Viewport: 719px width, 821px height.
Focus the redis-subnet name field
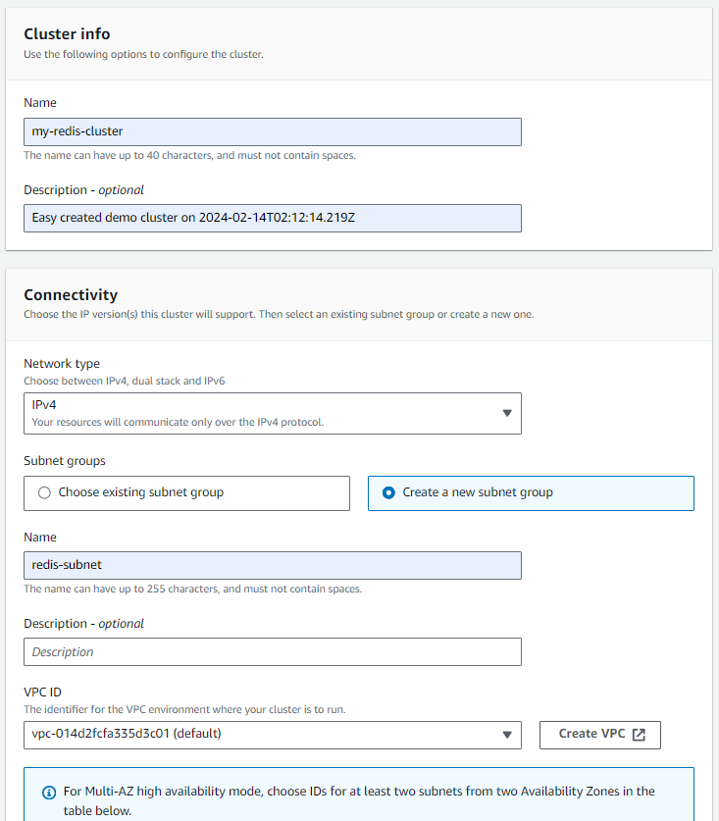(x=273, y=565)
